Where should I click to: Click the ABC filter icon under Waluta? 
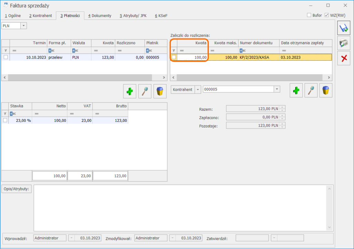pyautogui.click(x=75, y=51)
